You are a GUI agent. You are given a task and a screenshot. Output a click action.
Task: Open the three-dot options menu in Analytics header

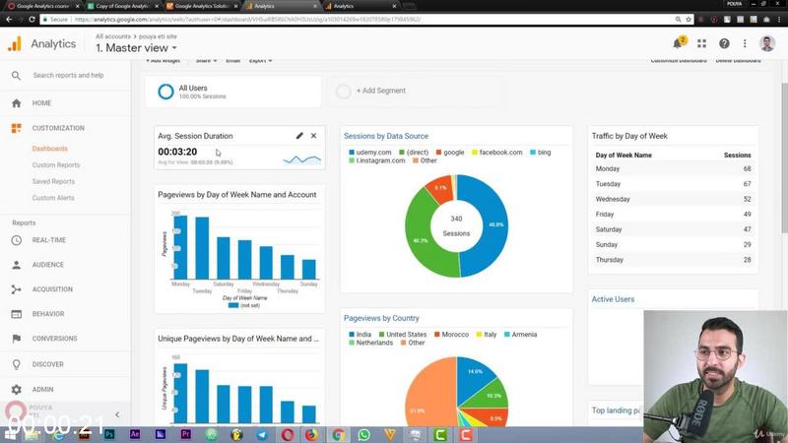tap(745, 43)
